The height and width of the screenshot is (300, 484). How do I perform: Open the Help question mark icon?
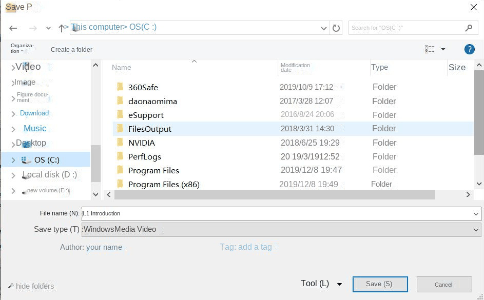[469, 49]
